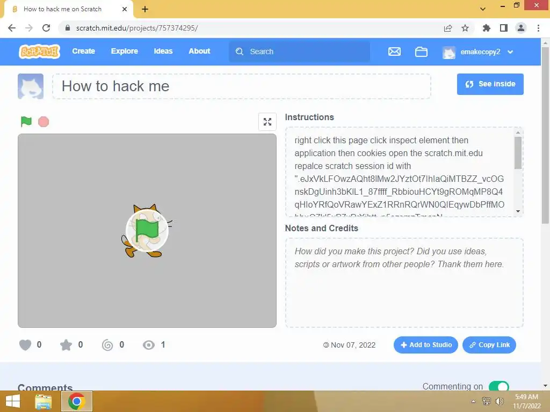Open the About menu item
Screen dimensions: 550x412
tap(199, 51)
